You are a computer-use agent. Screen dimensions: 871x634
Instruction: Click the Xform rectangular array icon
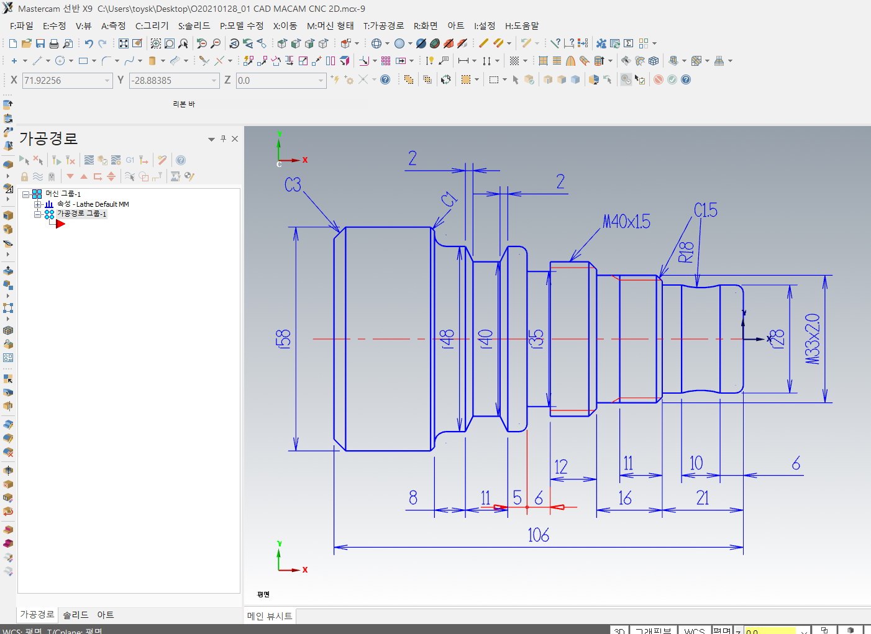click(386, 61)
